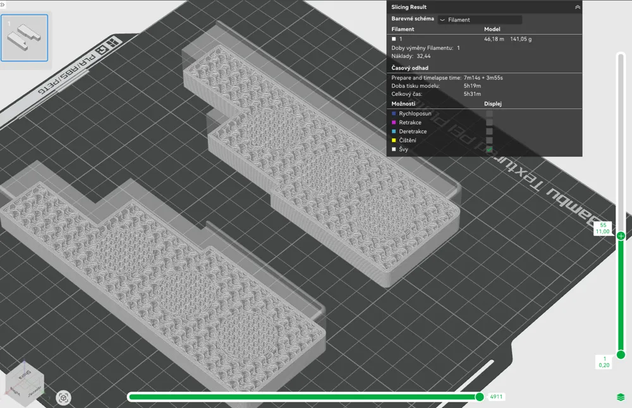Click the white Švy color swatch
The width and height of the screenshot is (632, 408).
(x=394, y=149)
